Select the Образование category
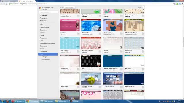This screenshot has width=184, height=103. coord(43,30)
